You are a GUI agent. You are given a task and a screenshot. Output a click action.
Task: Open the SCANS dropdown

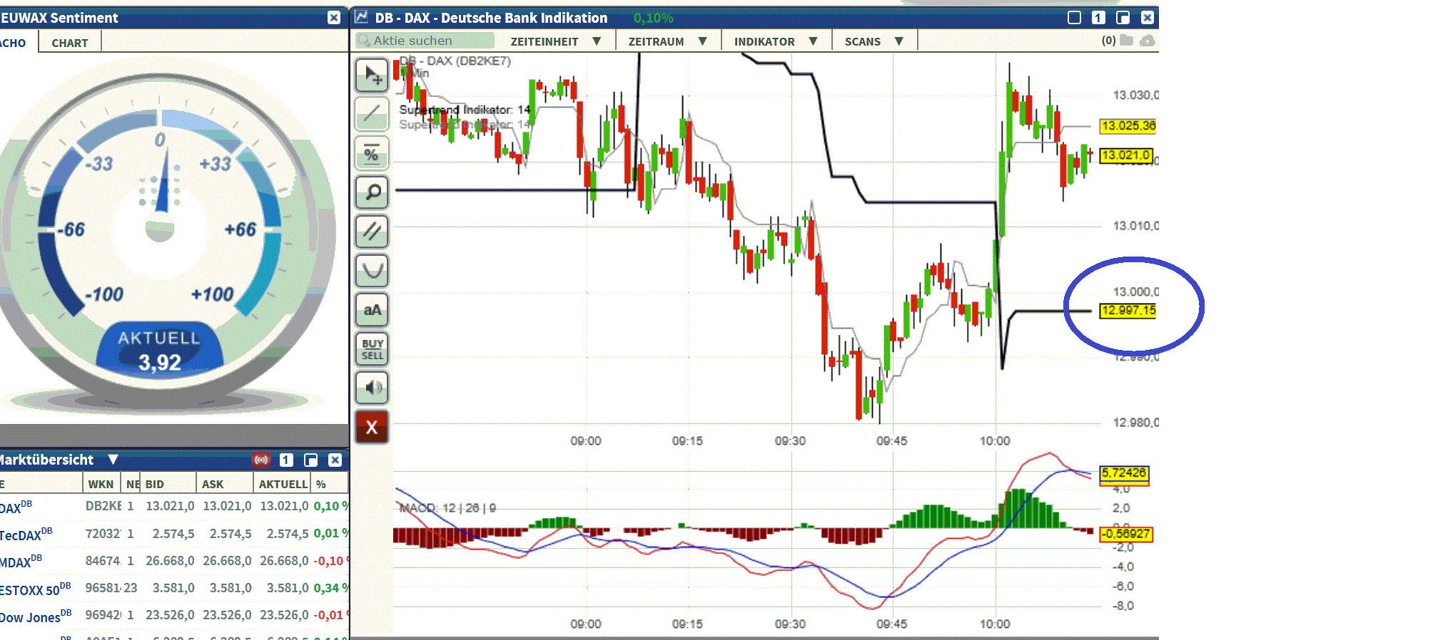[874, 41]
